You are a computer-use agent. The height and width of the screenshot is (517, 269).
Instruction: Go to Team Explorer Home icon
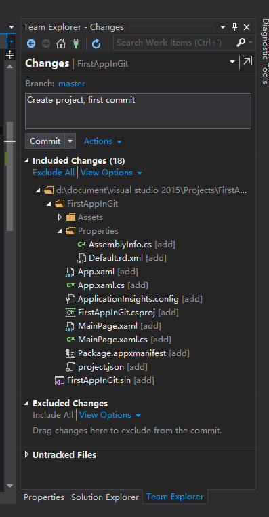(x=61, y=43)
